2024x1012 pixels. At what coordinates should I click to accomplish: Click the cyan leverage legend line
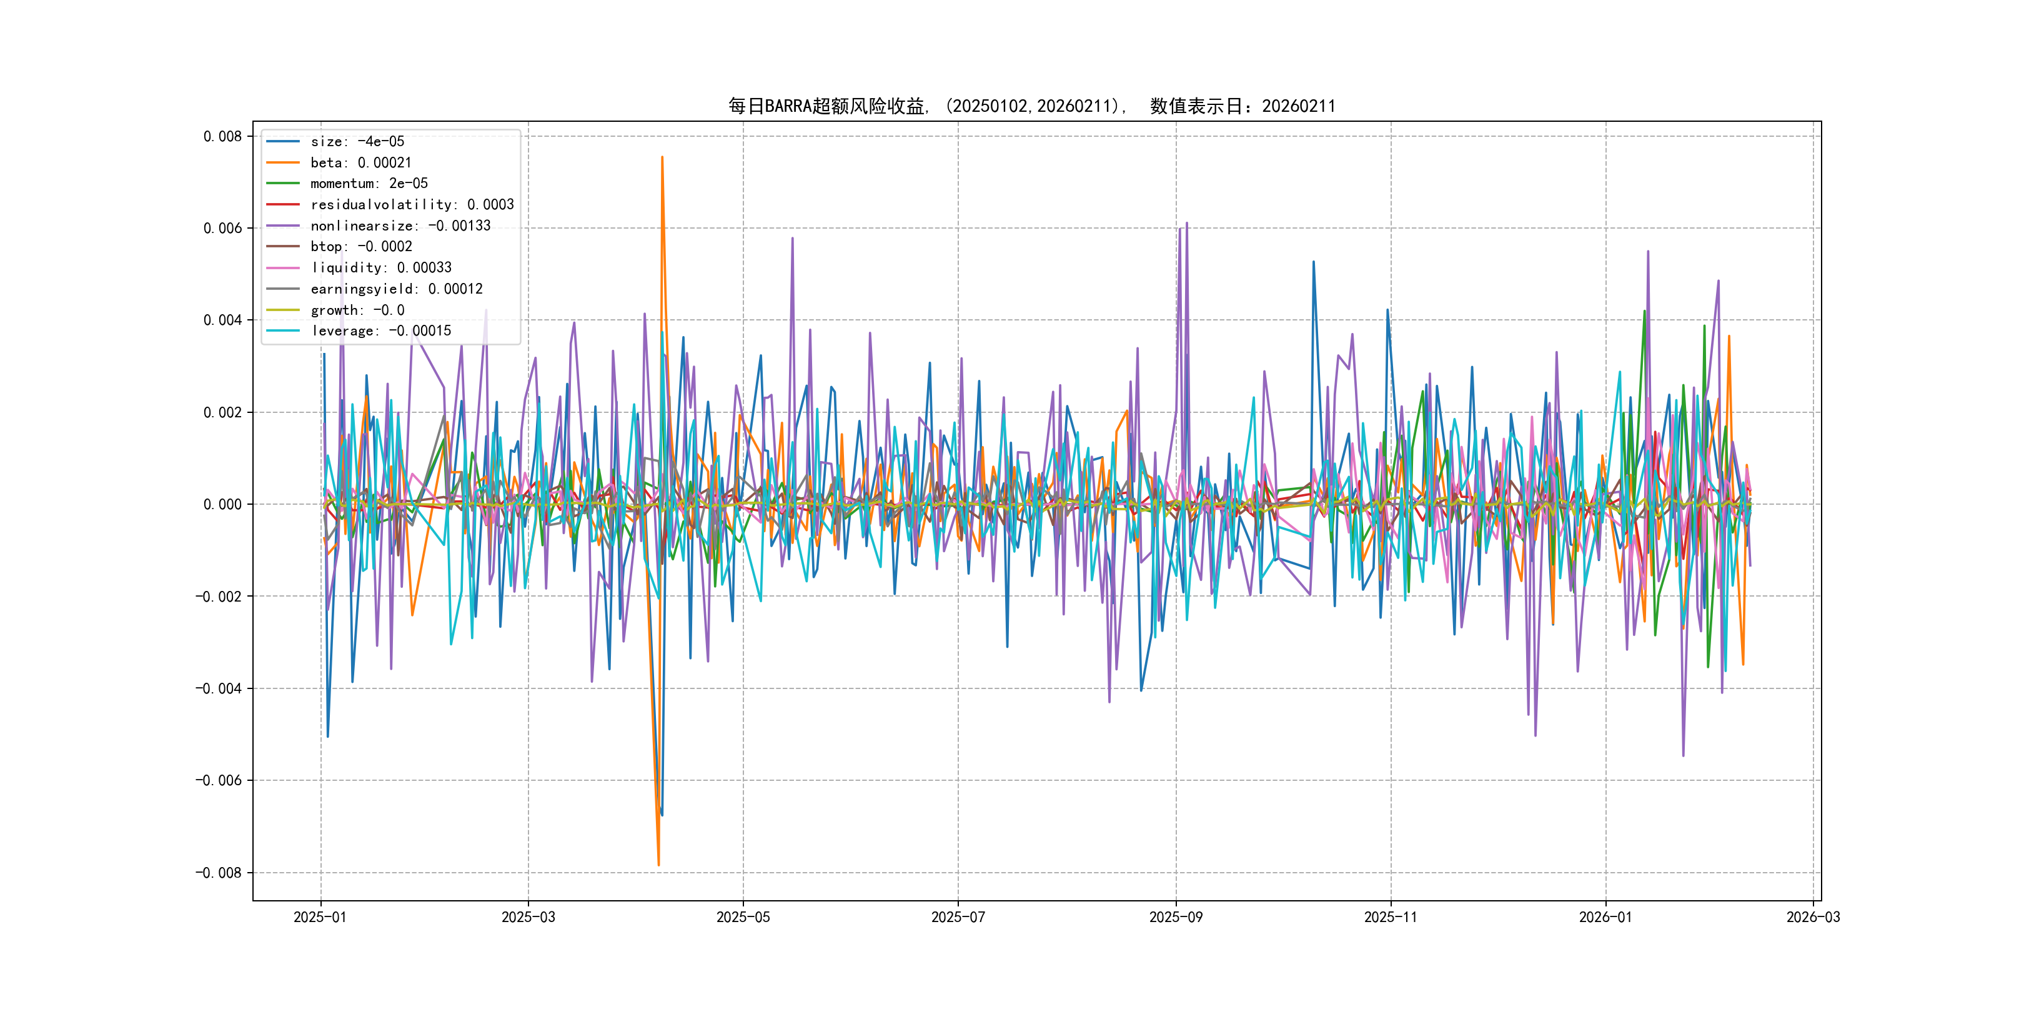tap(283, 331)
